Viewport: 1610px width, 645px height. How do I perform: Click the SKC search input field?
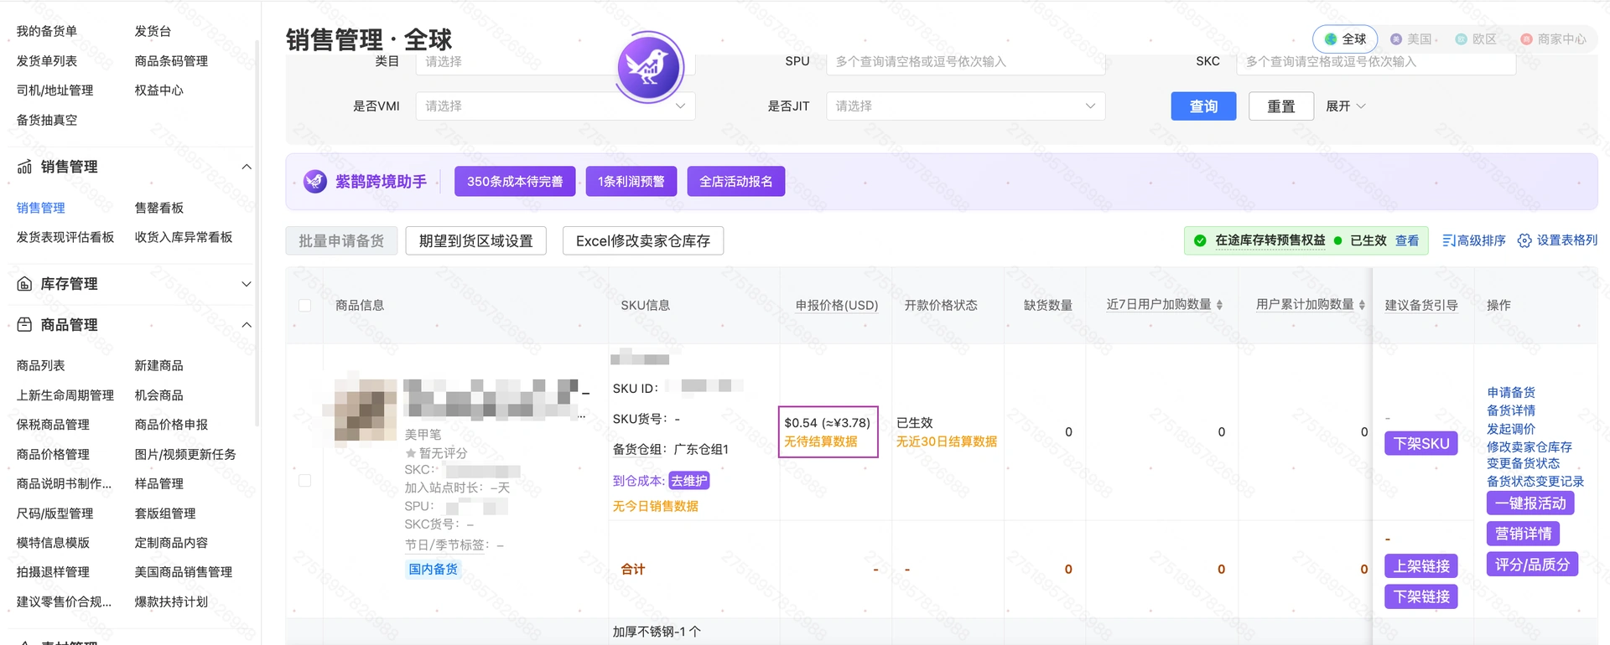pos(1376,62)
